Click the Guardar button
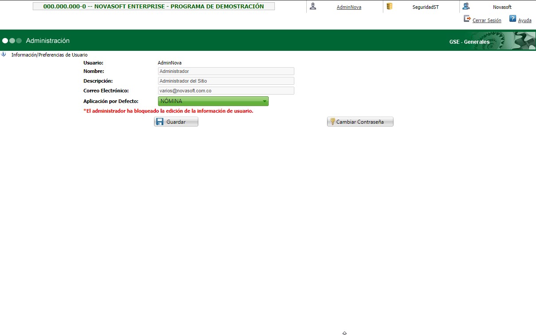Screen dimensions: 536x335 [x=176, y=122]
